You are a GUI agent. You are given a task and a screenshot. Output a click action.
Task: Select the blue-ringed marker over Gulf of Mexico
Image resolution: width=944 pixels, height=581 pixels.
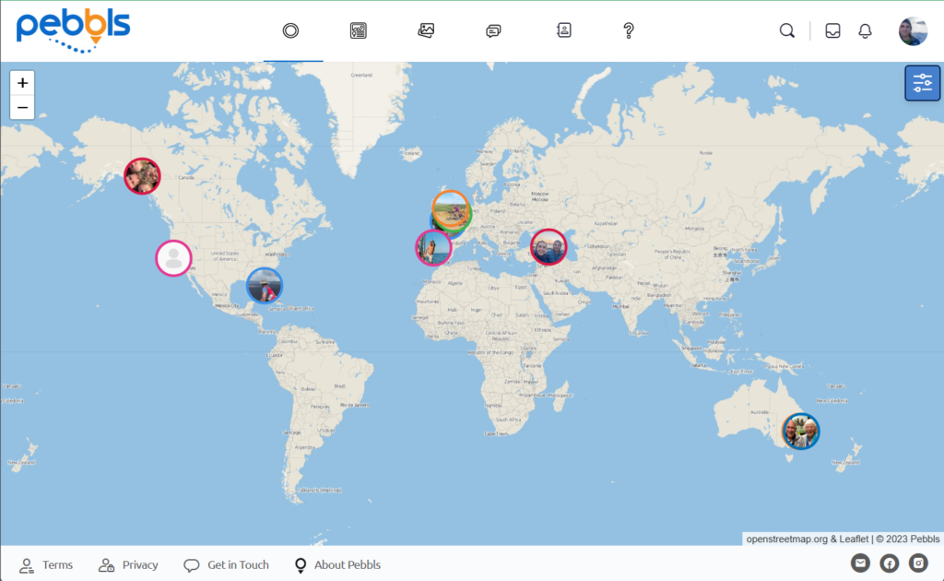click(x=265, y=285)
